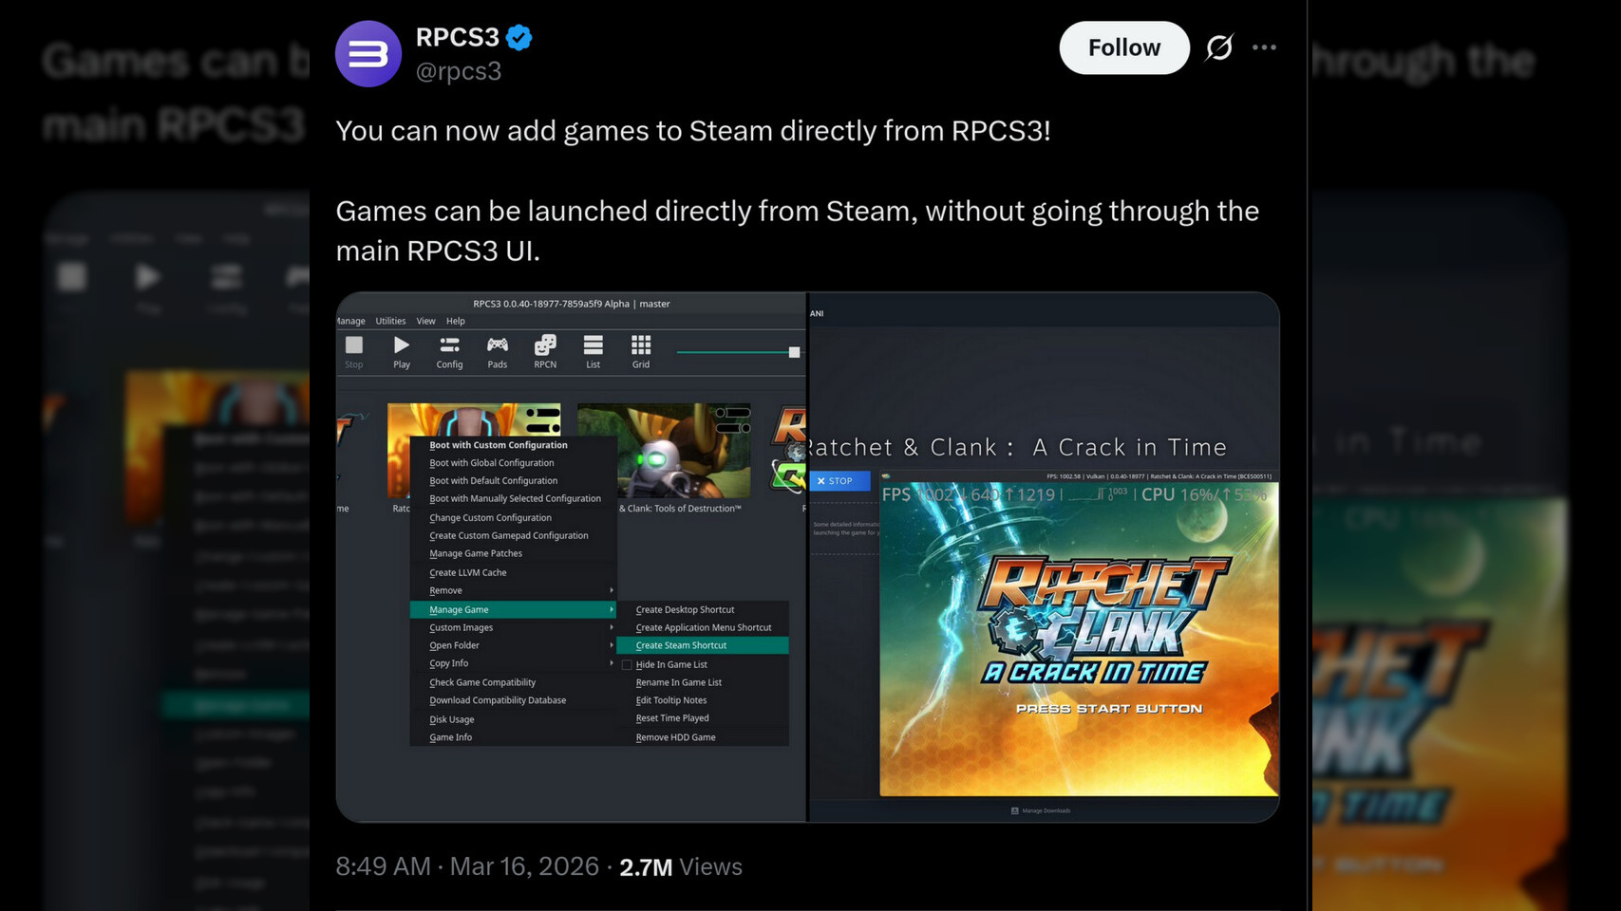Viewport: 1621px width, 911px height.
Task: Expand the Remove submenu
Action: coord(513,591)
